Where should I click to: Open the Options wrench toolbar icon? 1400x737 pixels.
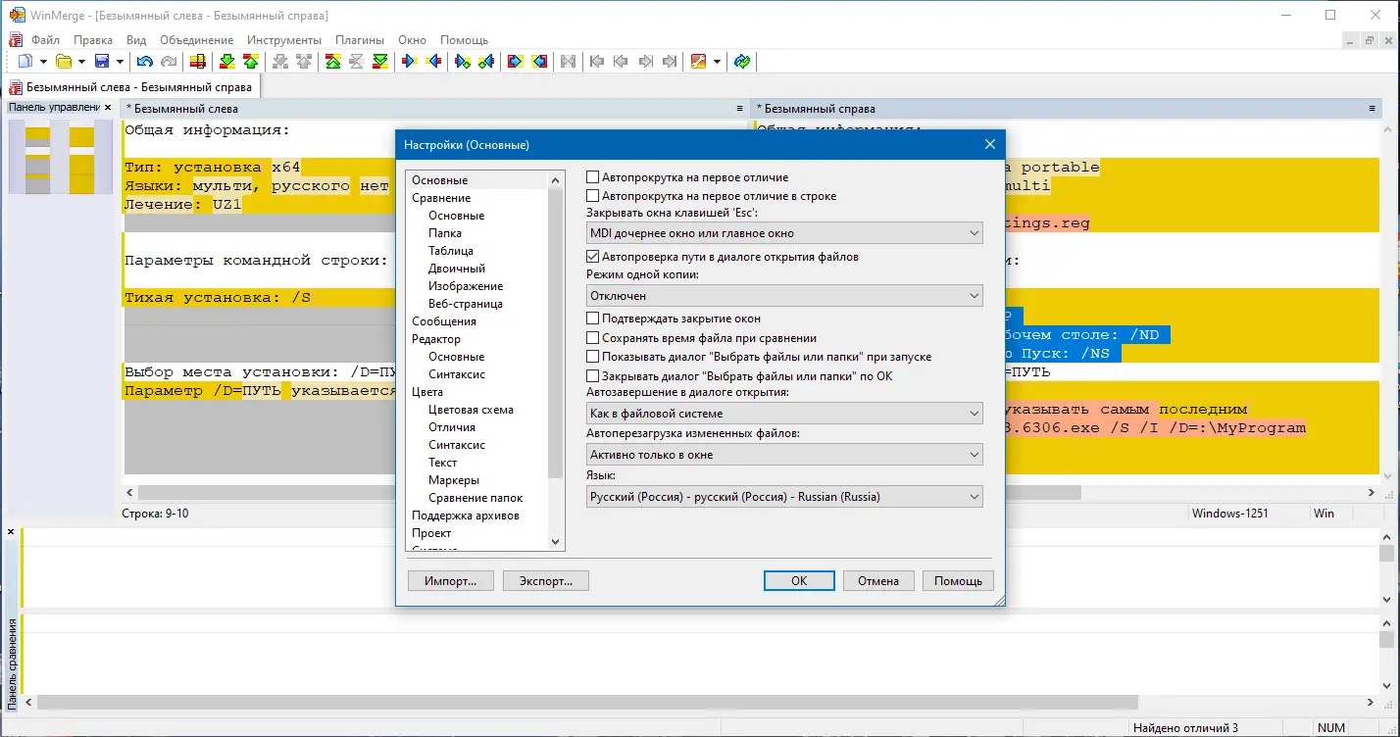(698, 62)
